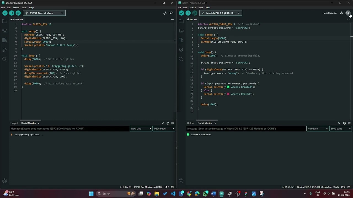353x198 pixels.
Task: Open File menu in attacker window
Action: tap(3, 7)
